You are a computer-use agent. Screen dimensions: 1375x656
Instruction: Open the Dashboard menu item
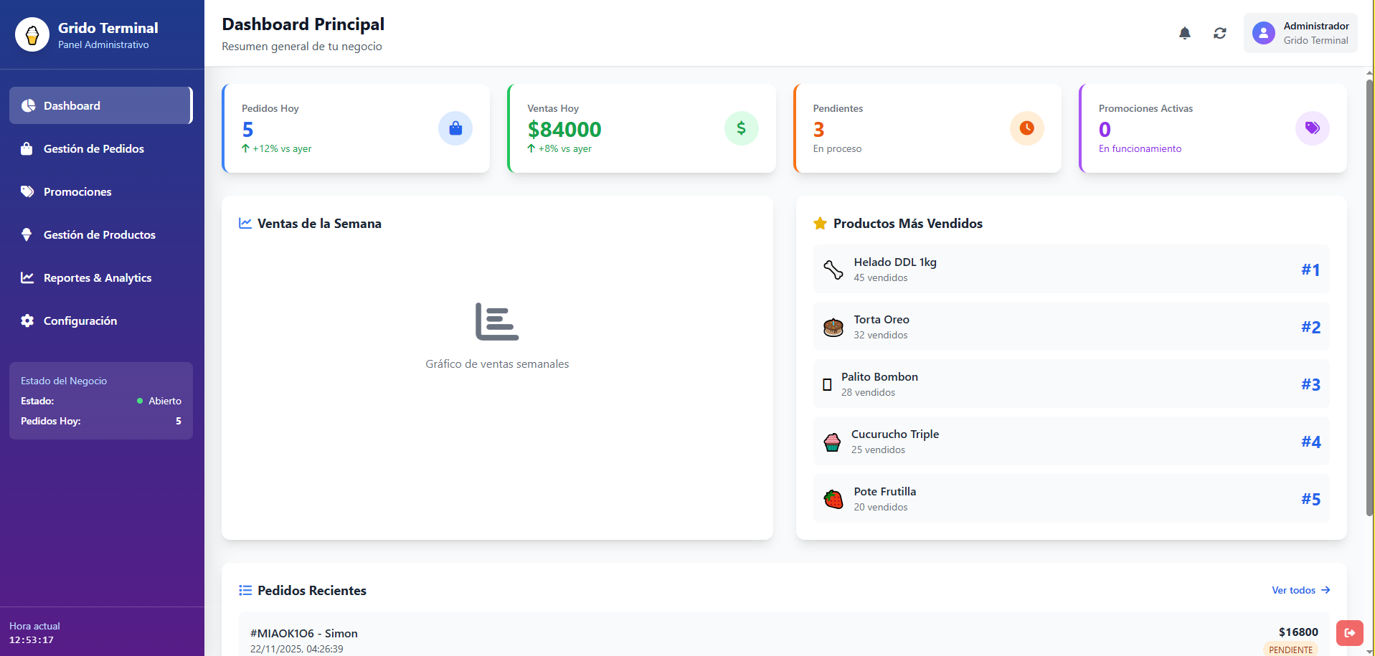point(100,105)
